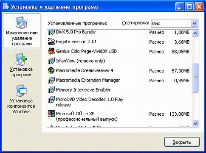
Task: Click the 58,05МБ size value
Action: pos(181,52)
